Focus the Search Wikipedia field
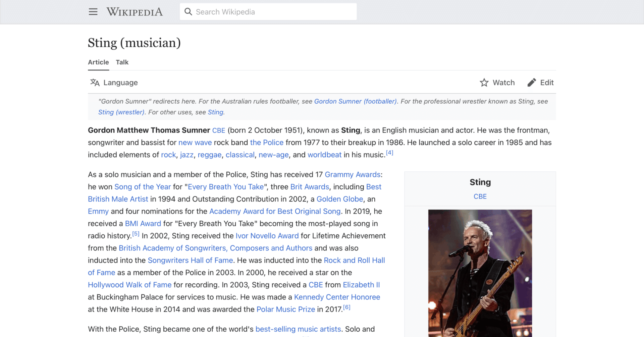The width and height of the screenshot is (644, 337). click(x=268, y=12)
